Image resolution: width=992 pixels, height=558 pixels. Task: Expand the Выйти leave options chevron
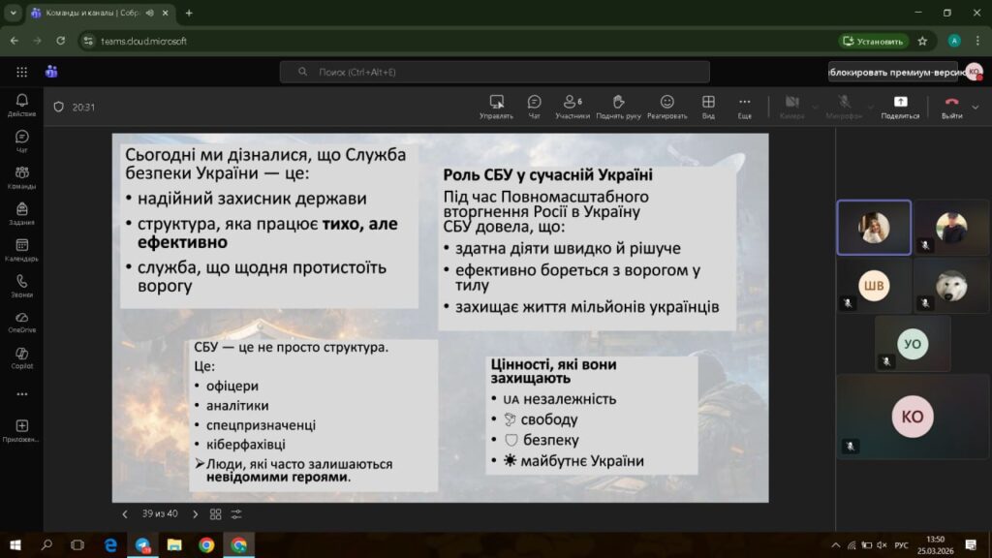pyautogui.click(x=976, y=107)
